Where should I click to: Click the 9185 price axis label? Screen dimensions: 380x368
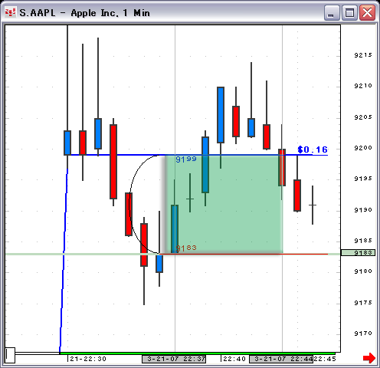click(x=363, y=241)
